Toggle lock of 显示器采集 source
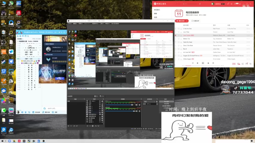This screenshot has width=255, height=143. [102, 118]
